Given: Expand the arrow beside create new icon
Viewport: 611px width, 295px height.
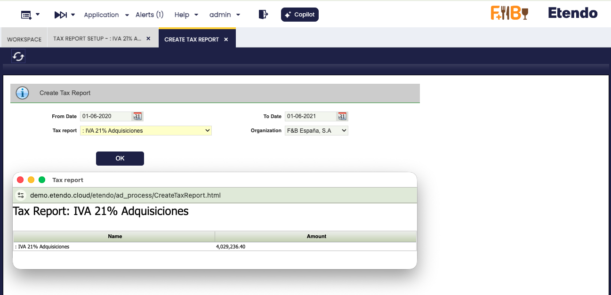Looking at the screenshot, I should coord(38,15).
